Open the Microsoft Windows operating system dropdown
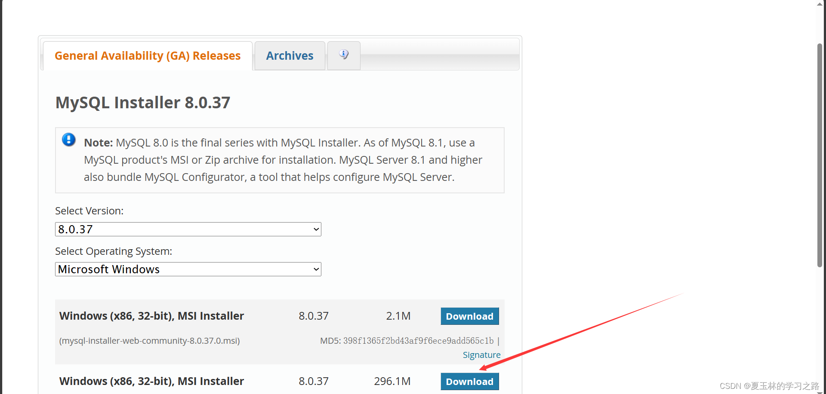826x394 pixels. coord(188,269)
